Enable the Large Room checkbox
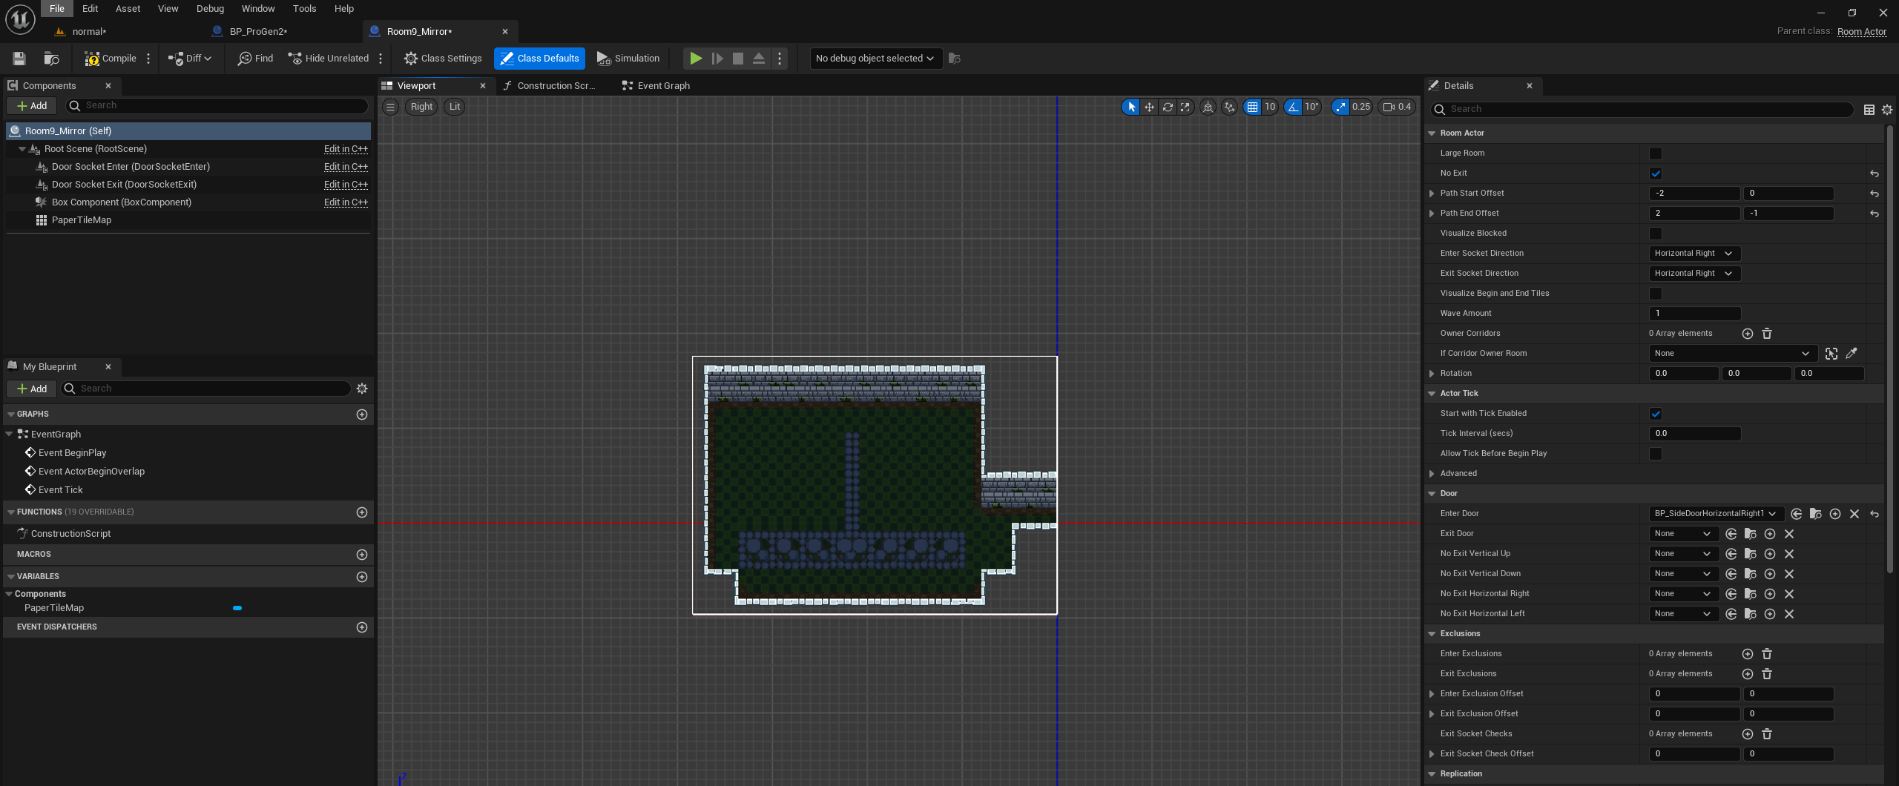This screenshot has width=1899, height=786. coord(1656,153)
